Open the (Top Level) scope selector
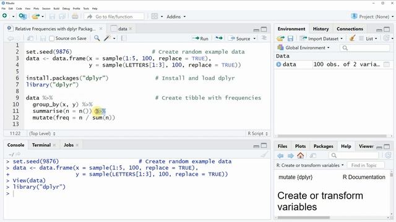396x222 pixels. pos(42,133)
